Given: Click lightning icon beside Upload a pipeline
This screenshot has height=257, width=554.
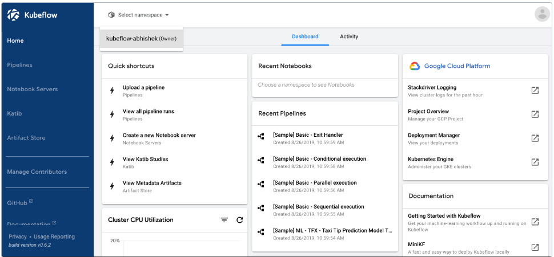Looking at the screenshot, I should (x=113, y=91).
